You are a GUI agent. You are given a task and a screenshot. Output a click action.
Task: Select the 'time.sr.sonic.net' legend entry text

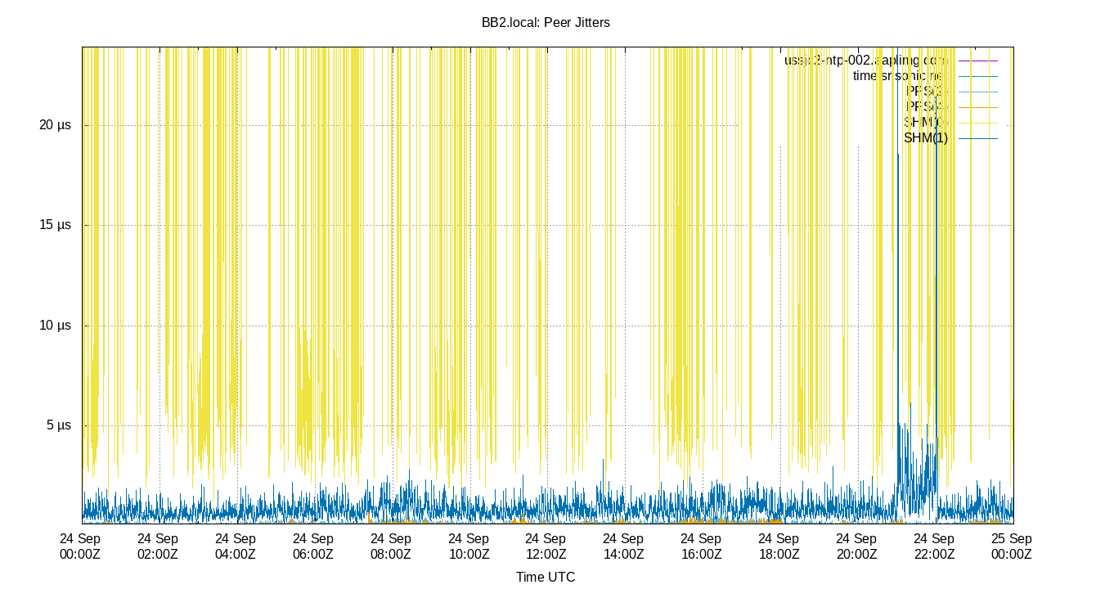click(901, 76)
